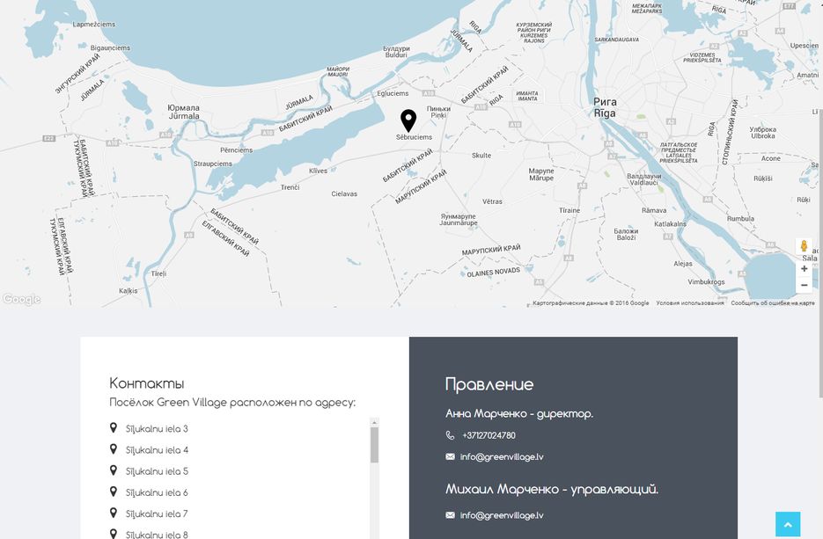The width and height of the screenshot is (823, 539).
Task: Click Сообщить об ошибке на карте link
Action: (773, 303)
